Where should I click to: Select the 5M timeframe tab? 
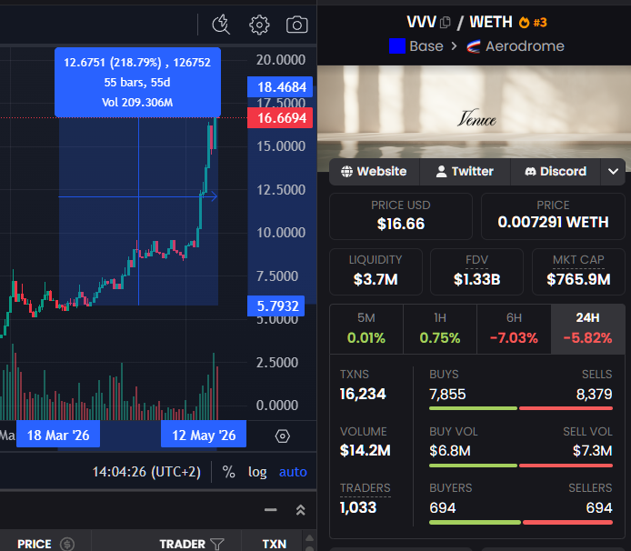click(x=366, y=329)
